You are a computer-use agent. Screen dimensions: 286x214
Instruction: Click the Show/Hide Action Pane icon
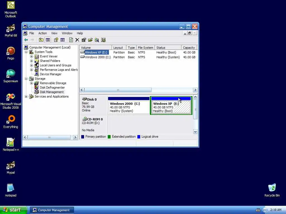(x=63, y=40)
